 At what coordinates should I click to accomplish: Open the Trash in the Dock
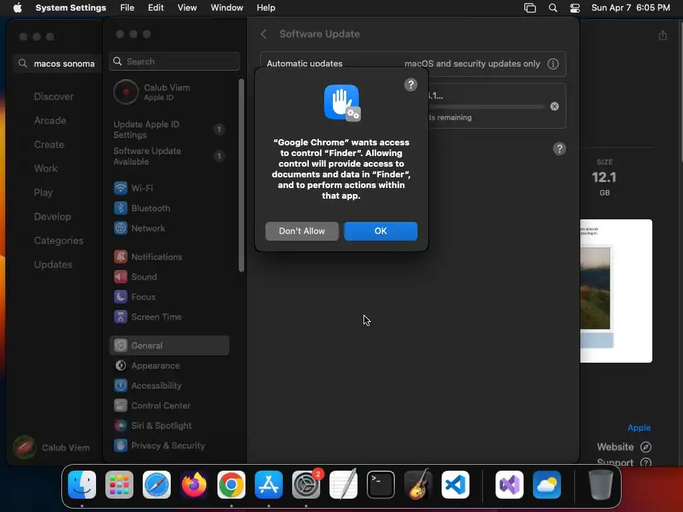click(x=601, y=485)
